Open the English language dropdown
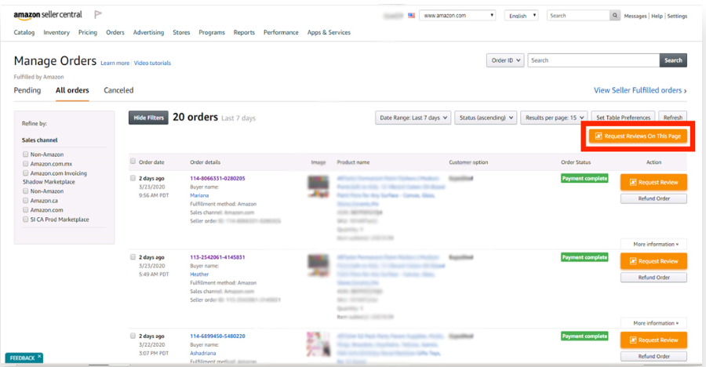Image resolution: width=706 pixels, height=367 pixels. click(521, 16)
